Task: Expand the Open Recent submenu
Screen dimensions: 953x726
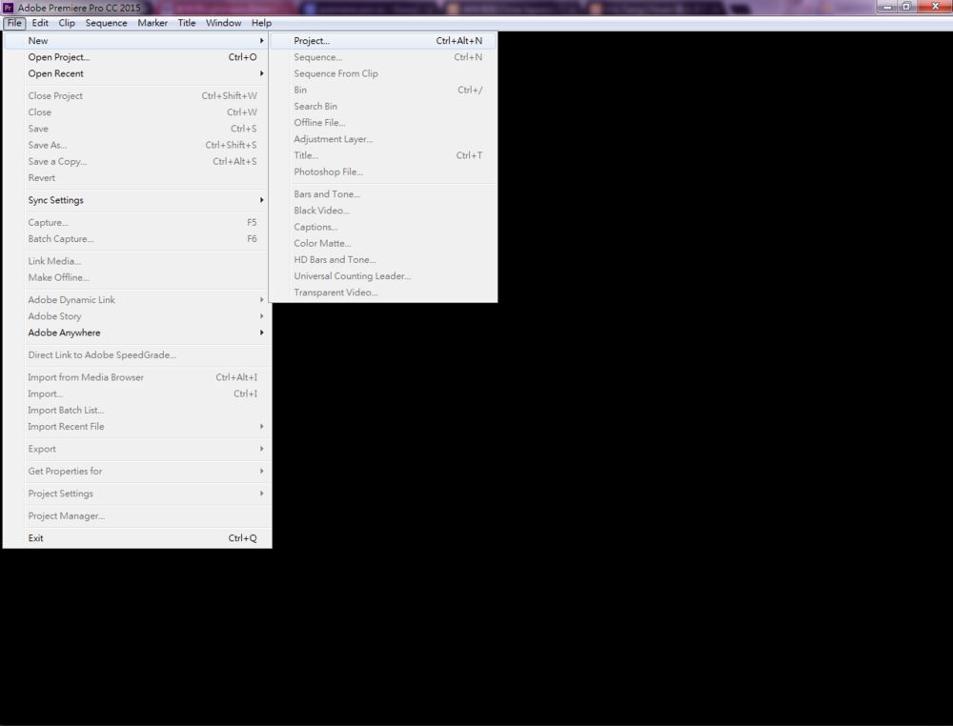Action: click(x=137, y=73)
